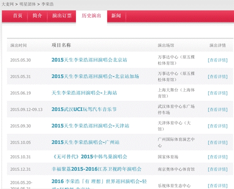Viewport: 234px width, 189px height.
Task: View details for the 2015.10.31 show
Action: (218, 157)
